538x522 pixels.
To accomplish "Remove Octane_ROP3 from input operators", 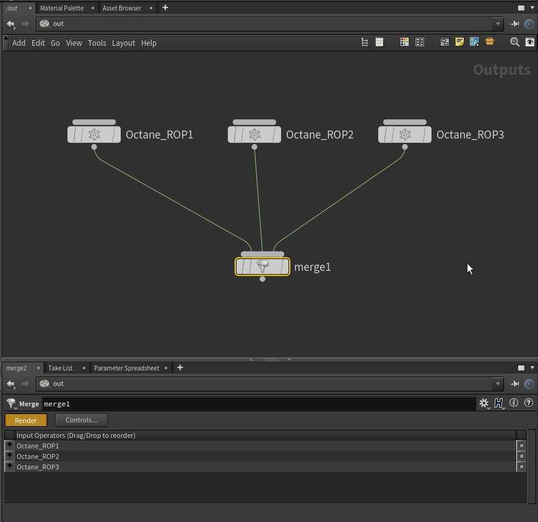I will point(521,466).
